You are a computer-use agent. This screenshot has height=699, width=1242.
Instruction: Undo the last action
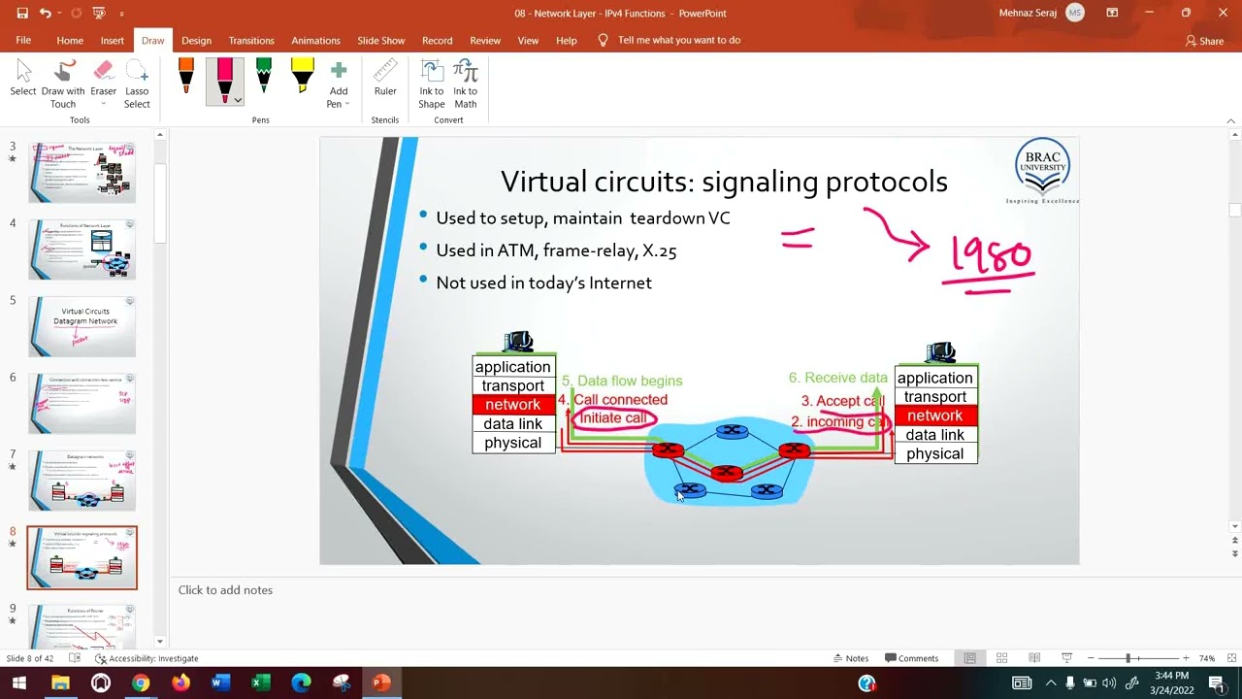click(x=46, y=14)
